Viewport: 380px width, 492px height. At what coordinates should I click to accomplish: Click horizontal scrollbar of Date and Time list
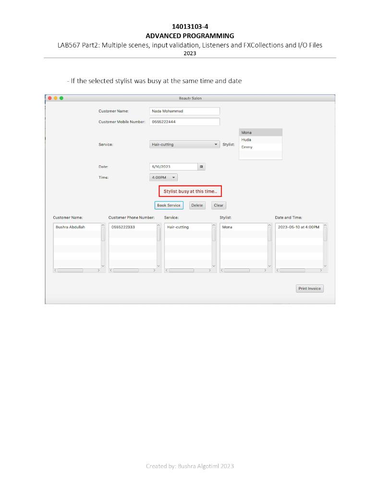coord(299,270)
